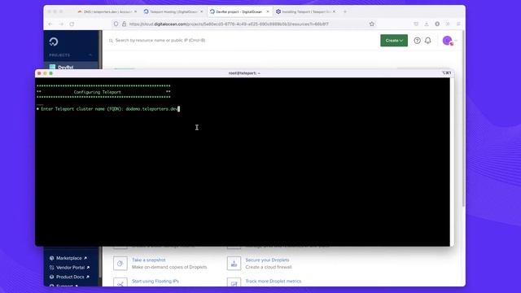521x293 pixels.
Task: Click the terminal title root@teleport
Action: click(244, 73)
